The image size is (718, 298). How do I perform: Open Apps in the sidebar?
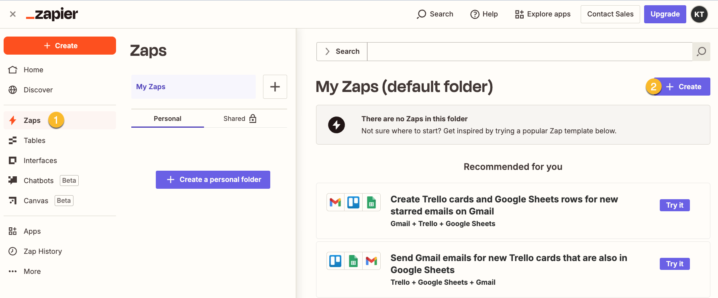[60, 231]
